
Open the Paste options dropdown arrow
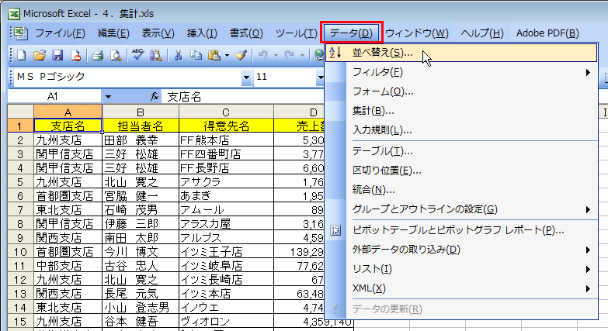[x=226, y=55]
